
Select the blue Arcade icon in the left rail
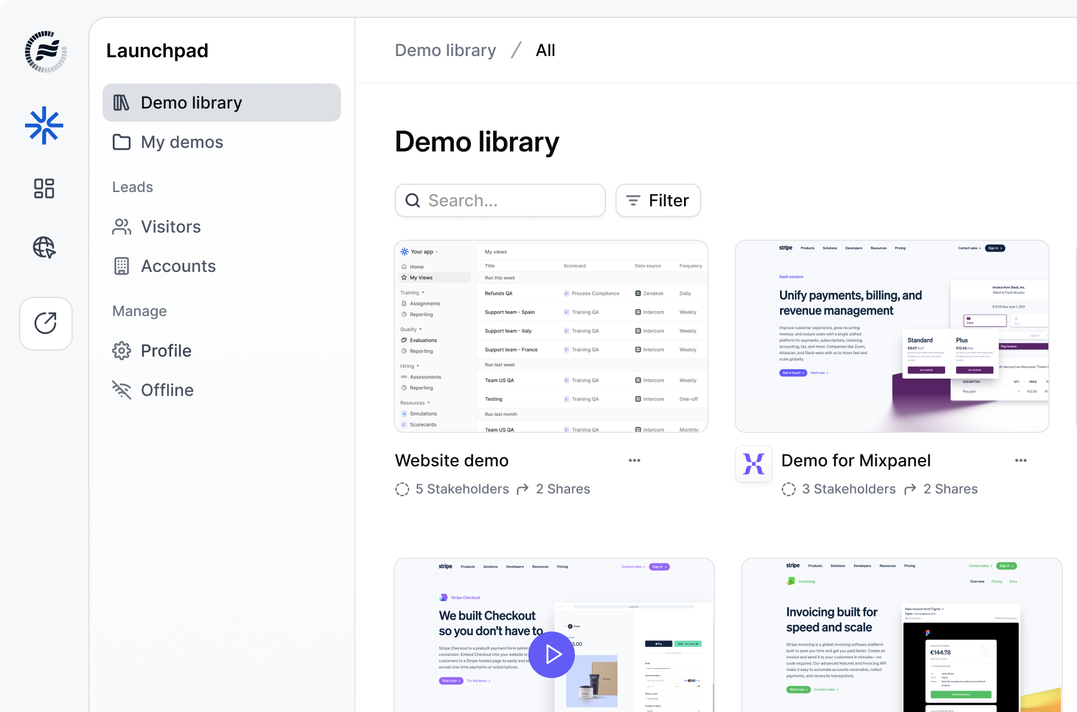45,126
